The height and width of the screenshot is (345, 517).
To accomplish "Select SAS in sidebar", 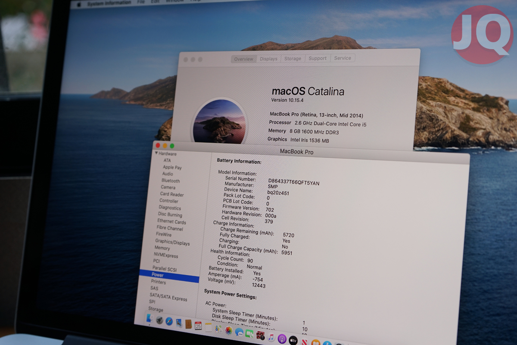I will [154, 288].
